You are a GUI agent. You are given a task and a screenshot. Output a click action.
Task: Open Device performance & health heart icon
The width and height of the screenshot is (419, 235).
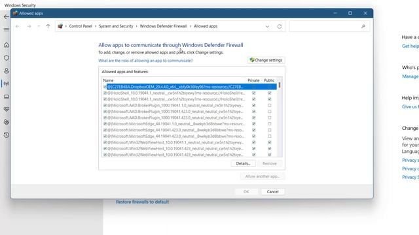tap(7, 109)
